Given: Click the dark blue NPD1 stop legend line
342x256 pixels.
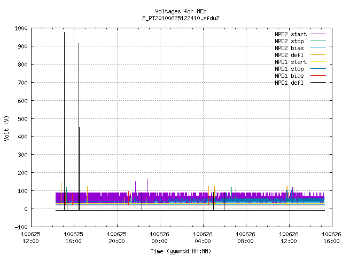Looking at the screenshot, I should click(x=318, y=69).
